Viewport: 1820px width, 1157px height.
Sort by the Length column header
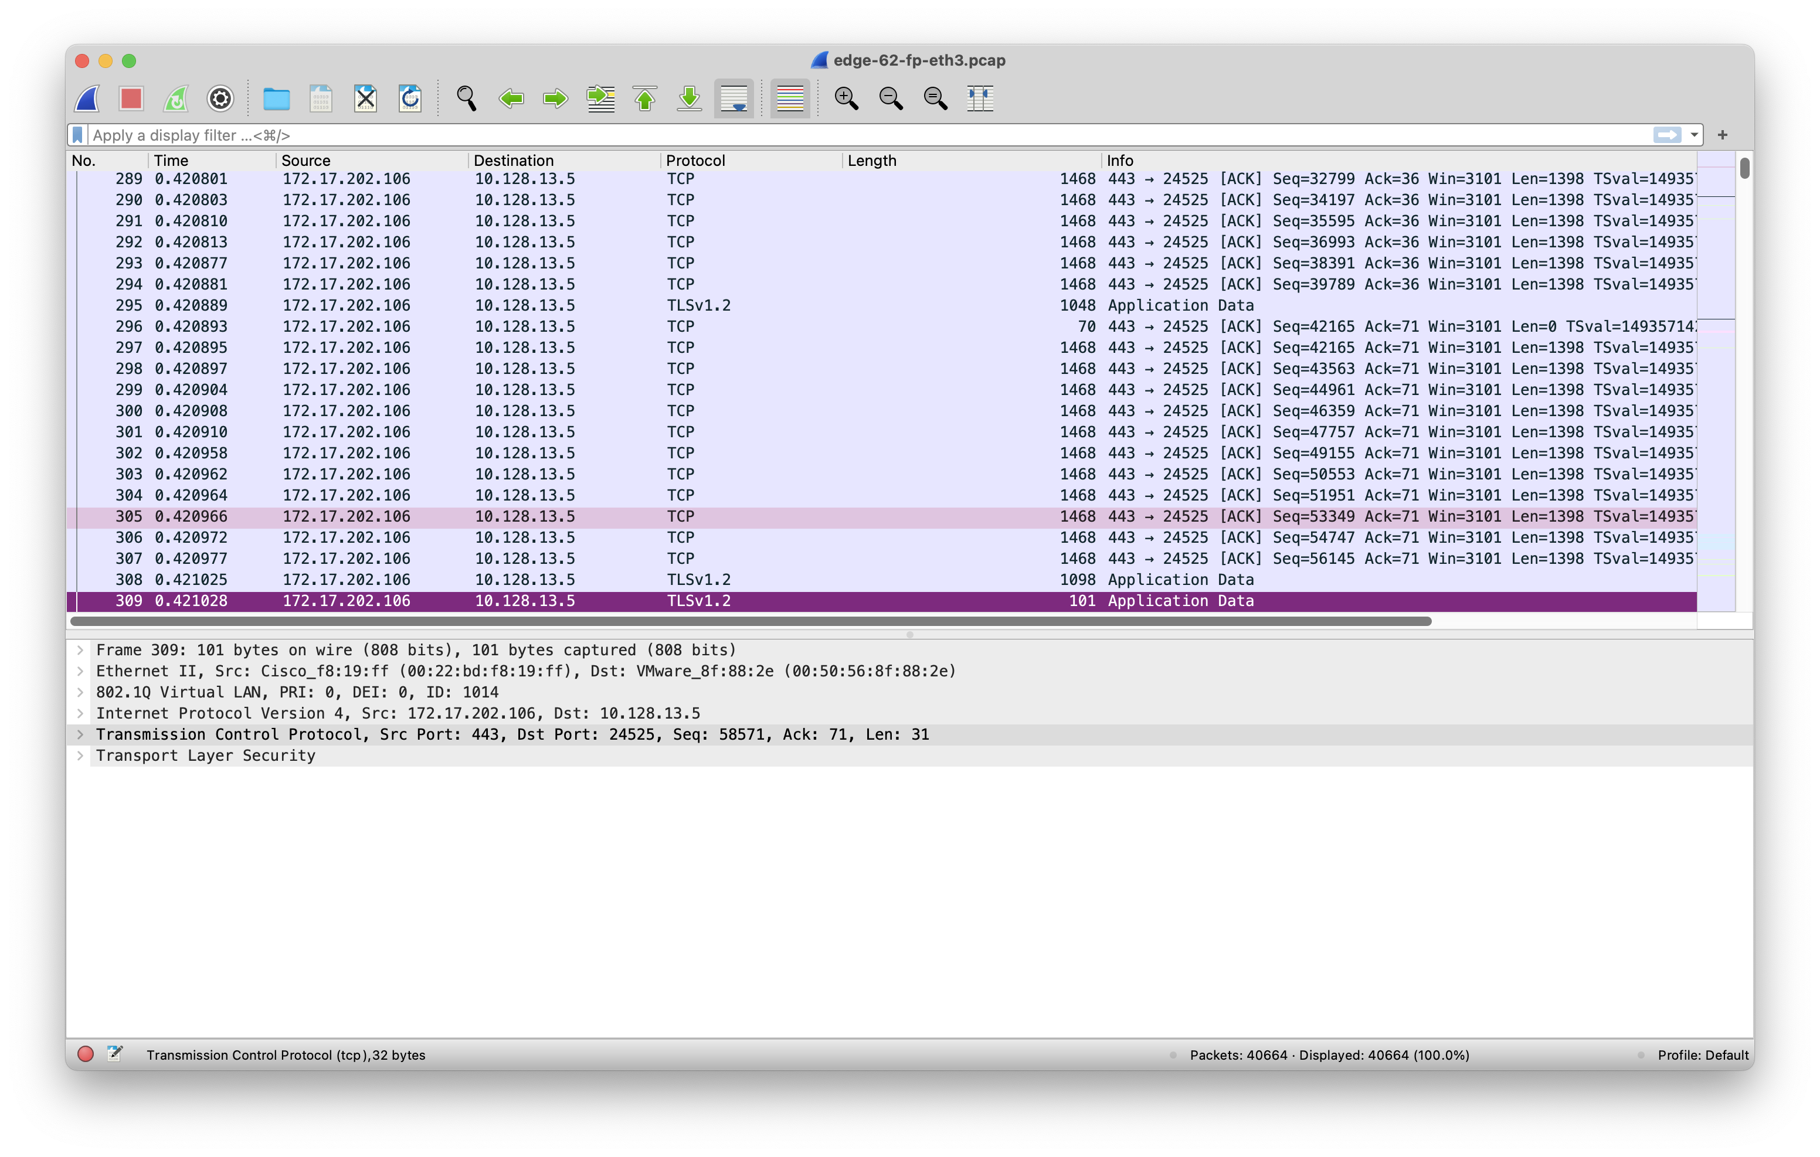coord(972,160)
